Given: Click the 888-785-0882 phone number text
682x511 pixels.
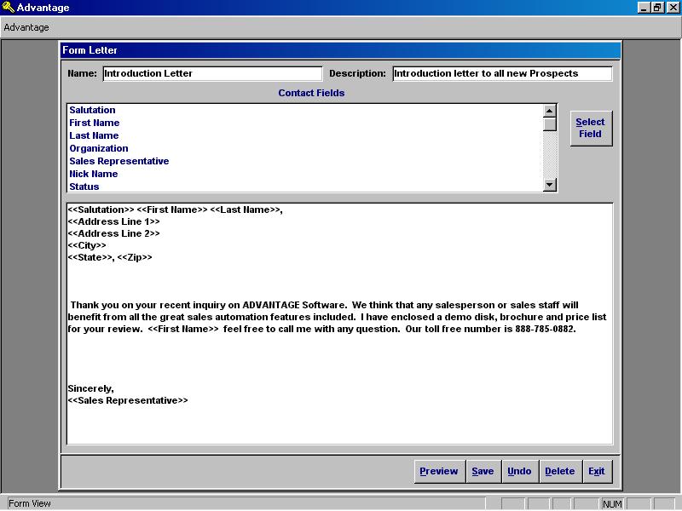Looking at the screenshot, I should pyautogui.click(x=546, y=329).
